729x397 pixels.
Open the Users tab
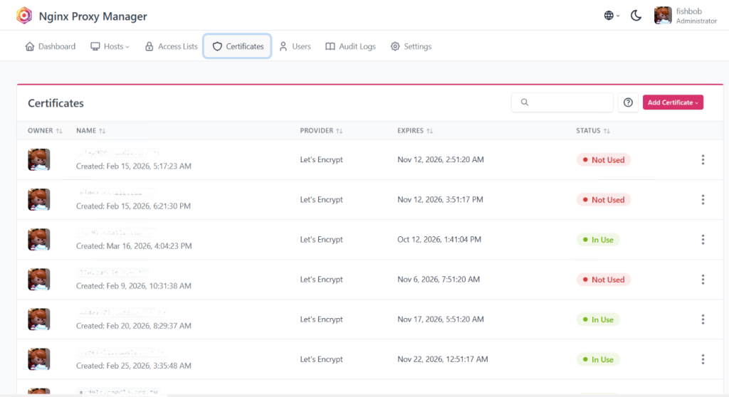295,46
